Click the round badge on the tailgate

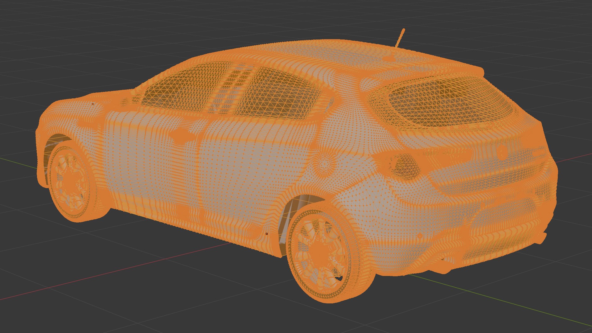(x=502, y=152)
